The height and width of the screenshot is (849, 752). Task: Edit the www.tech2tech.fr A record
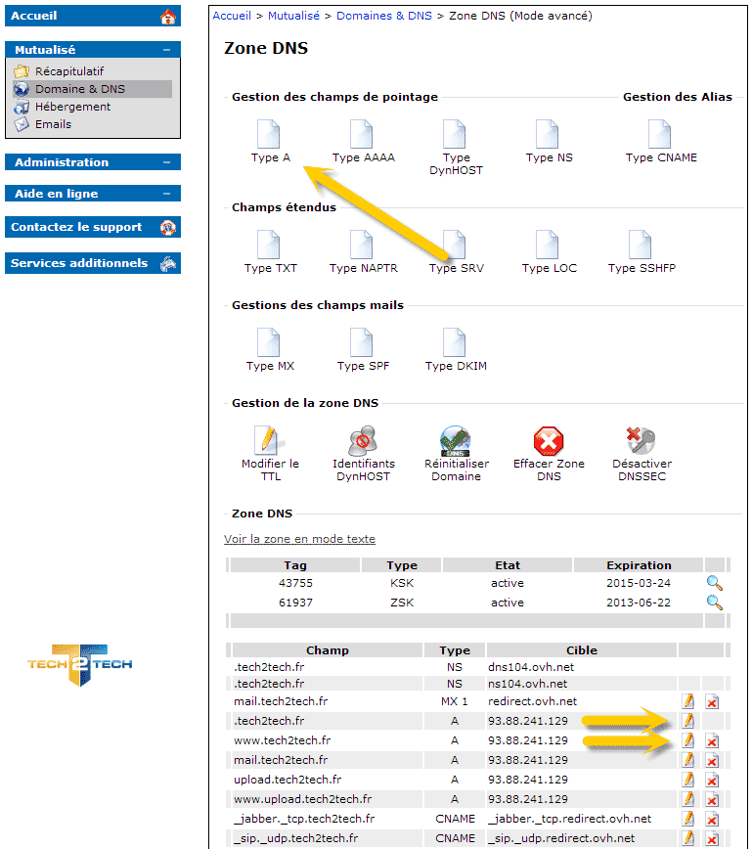(x=688, y=740)
